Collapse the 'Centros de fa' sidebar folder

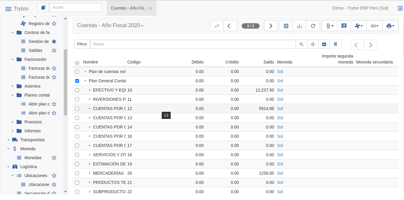13,32
